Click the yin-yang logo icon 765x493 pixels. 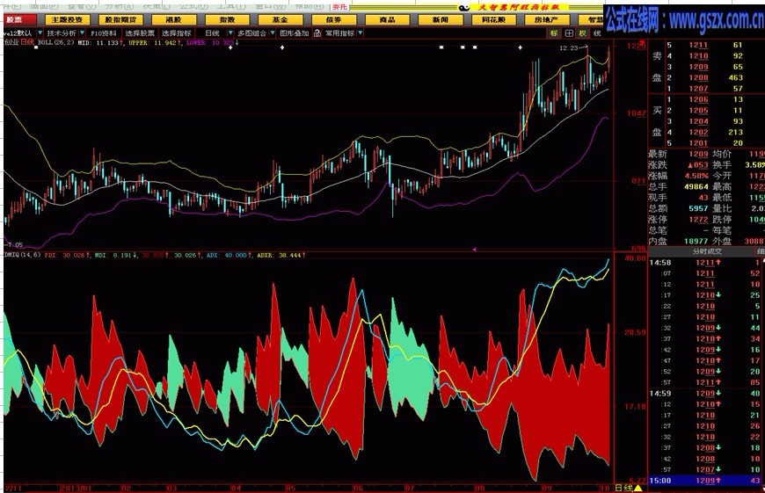[463, 7]
